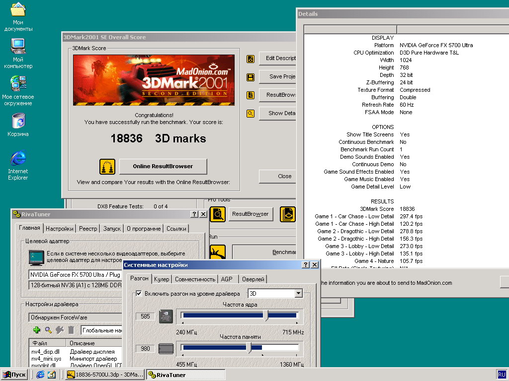Open the My Computer desktop icon
This screenshot has height=381, width=509.
click(18, 54)
